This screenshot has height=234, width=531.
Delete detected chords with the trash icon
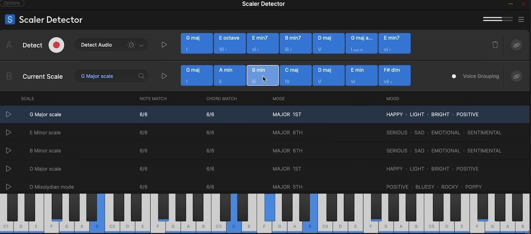pos(495,45)
